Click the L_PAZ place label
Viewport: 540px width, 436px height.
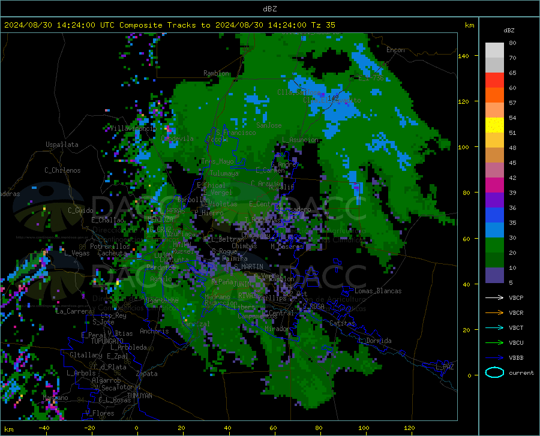445,367
